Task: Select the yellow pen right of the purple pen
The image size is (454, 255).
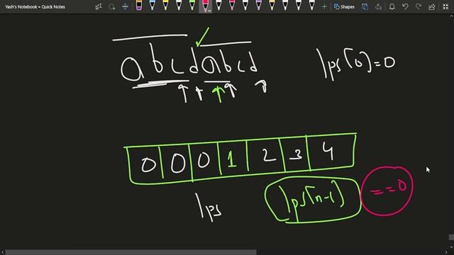Action: tap(272, 6)
